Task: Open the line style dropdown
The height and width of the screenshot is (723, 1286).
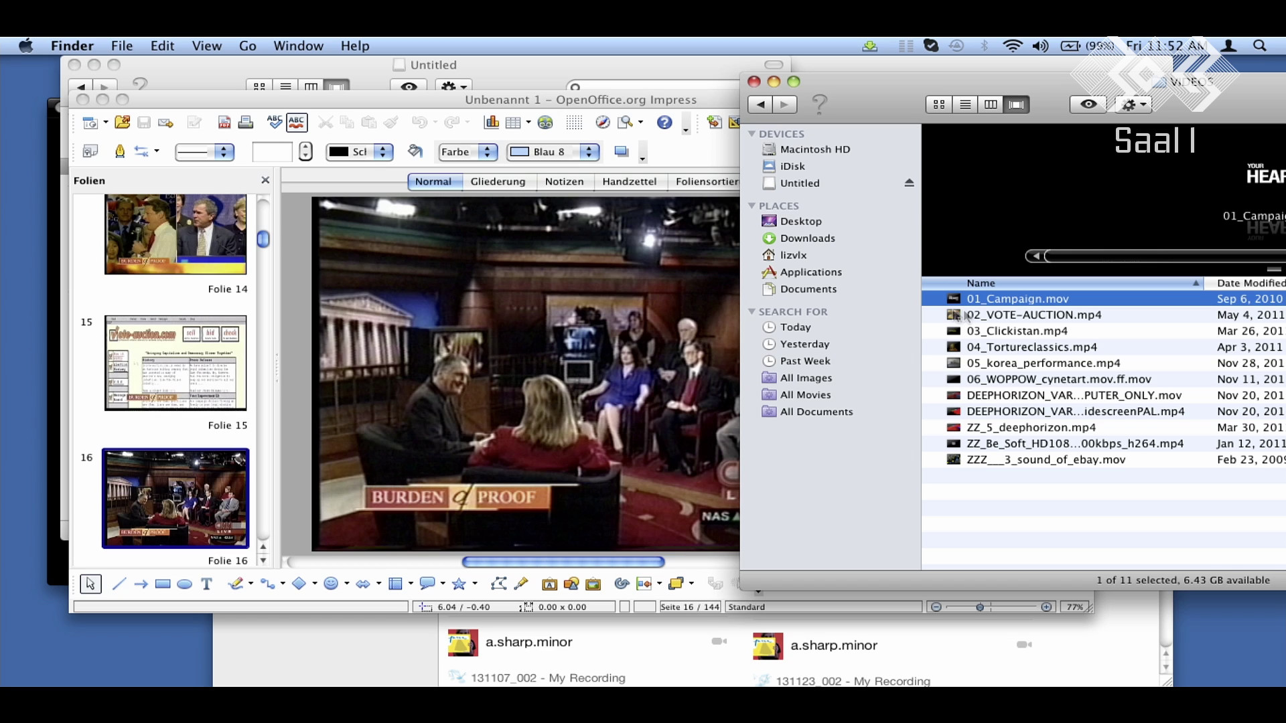Action: [204, 152]
